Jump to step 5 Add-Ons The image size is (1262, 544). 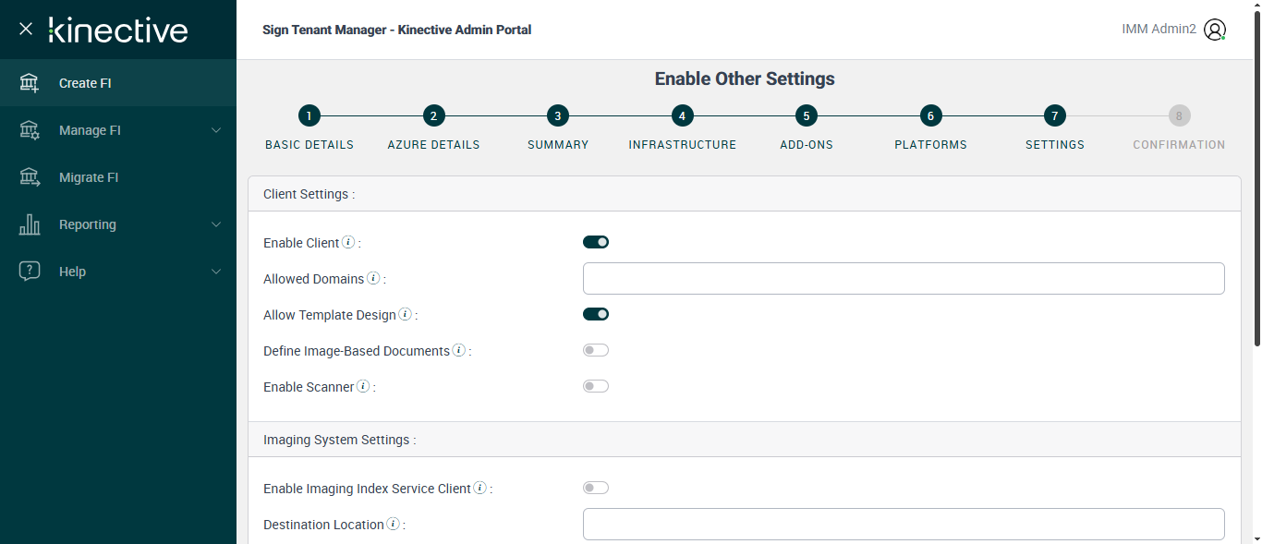(x=807, y=115)
